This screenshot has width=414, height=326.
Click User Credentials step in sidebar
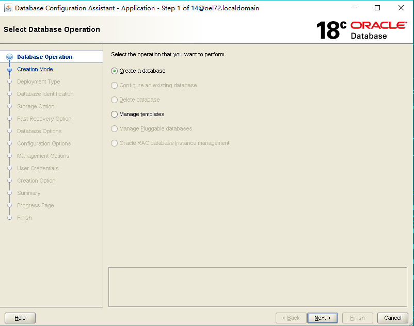coord(38,168)
